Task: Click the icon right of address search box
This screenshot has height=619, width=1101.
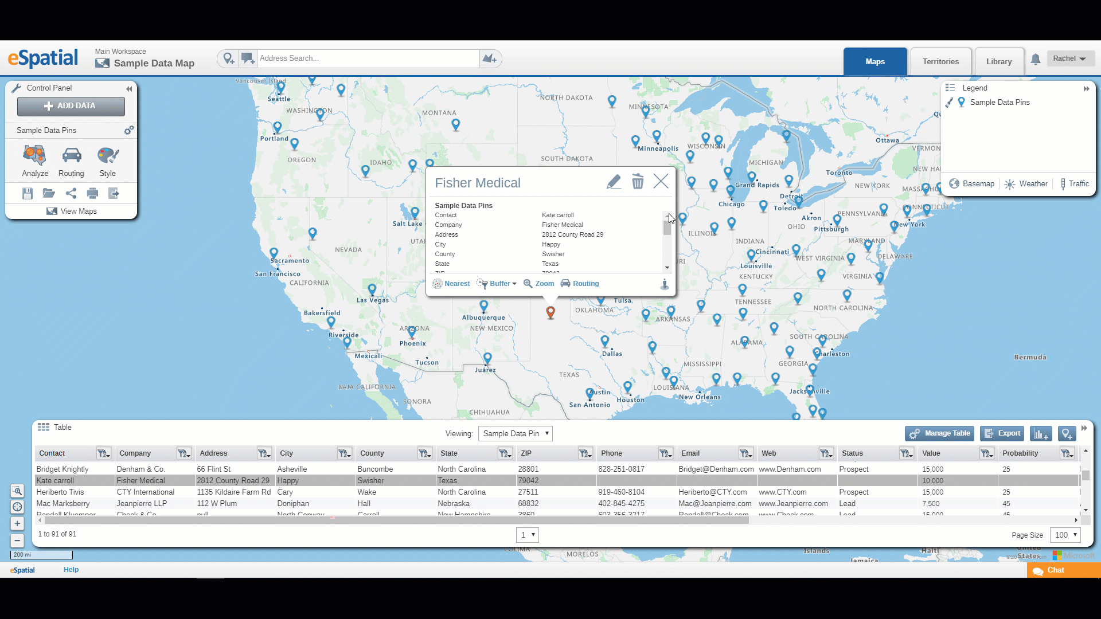Action: pyautogui.click(x=490, y=58)
